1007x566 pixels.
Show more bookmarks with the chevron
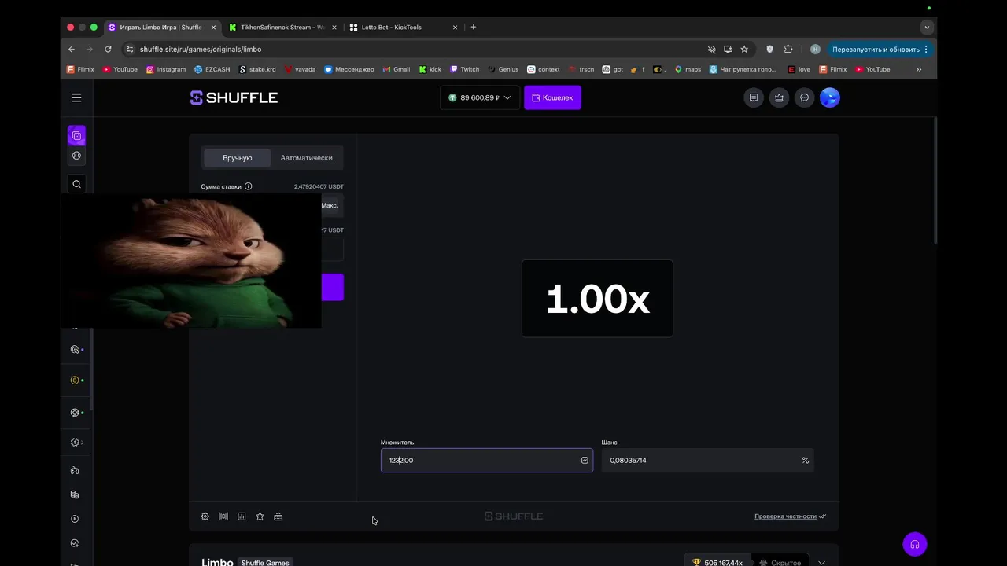(x=918, y=69)
